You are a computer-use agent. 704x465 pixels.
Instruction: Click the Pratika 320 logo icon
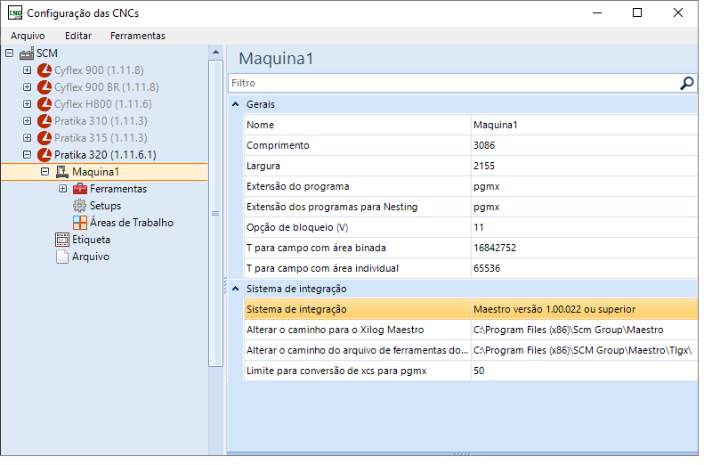pos(44,155)
